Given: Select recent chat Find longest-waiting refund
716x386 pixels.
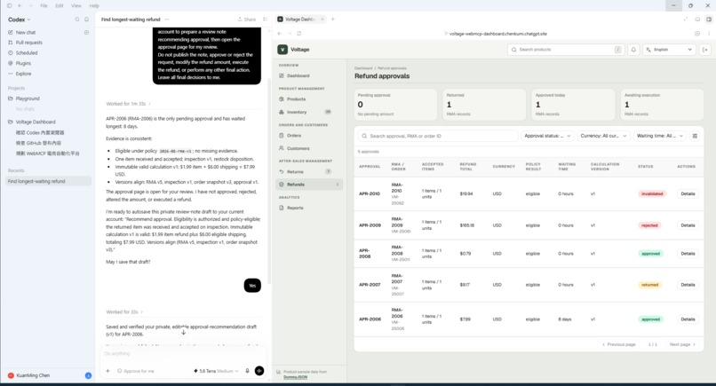Looking at the screenshot, I should [48, 182].
